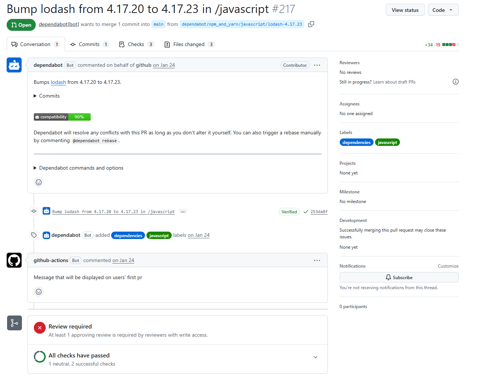
Task: Expand Dependabot commands and options
Action: click(78, 168)
